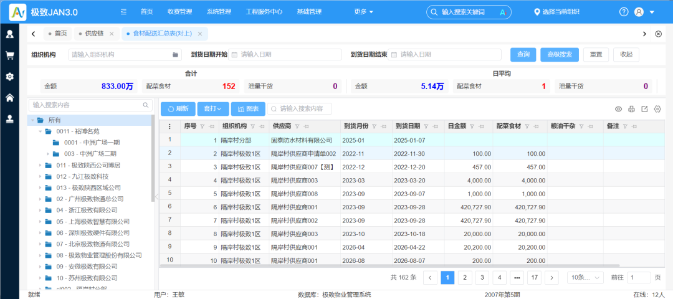This screenshot has height=299, width=673.
Task: Open the 工程服务中心 menu
Action: click(264, 12)
